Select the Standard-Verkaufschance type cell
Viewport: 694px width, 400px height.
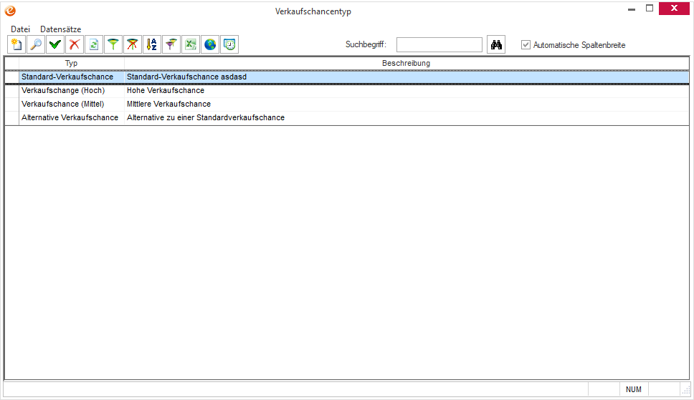(72, 77)
